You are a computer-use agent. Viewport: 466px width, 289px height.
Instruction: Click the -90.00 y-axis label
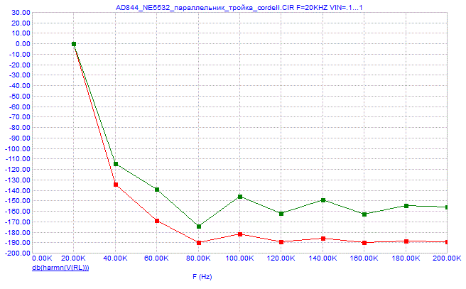point(19,138)
